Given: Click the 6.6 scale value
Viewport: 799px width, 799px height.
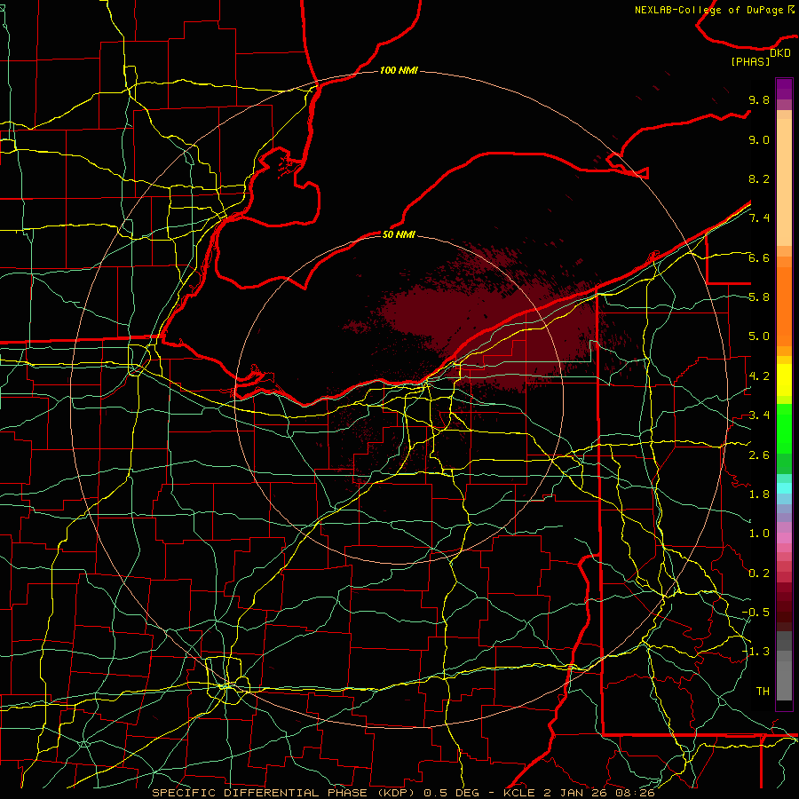Looking at the screenshot, I should 759,257.
